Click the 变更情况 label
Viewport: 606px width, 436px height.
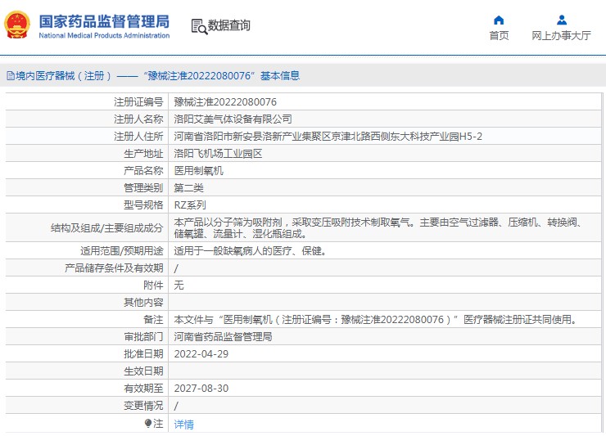point(143,406)
